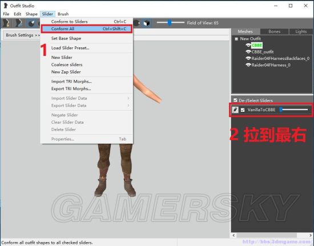The image size is (314, 246).
Task: Toggle the lighting toolbar icon
Action: pyautogui.click(x=137, y=23)
